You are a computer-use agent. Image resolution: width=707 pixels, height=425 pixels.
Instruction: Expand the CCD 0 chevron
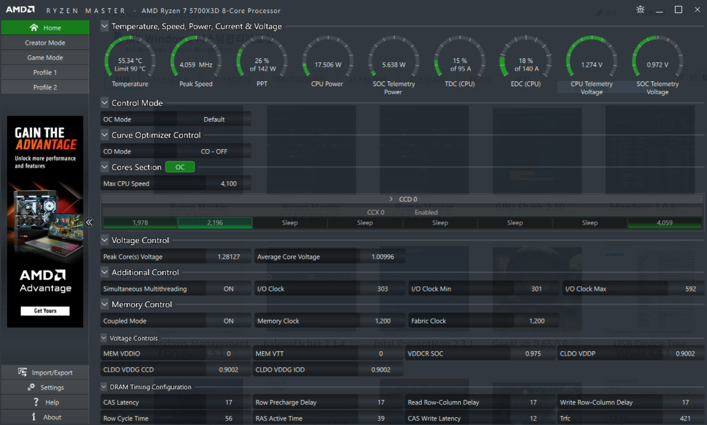pos(391,199)
